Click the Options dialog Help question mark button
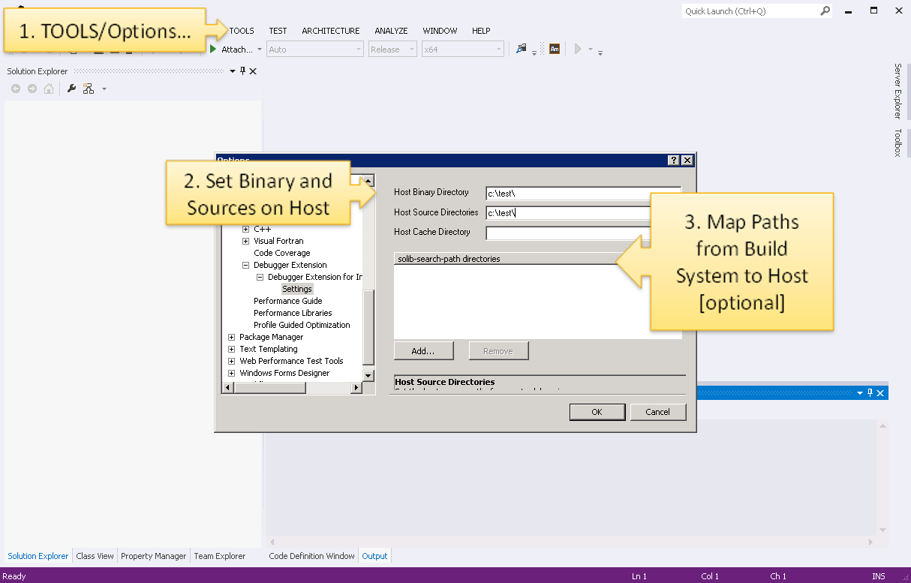 point(673,161)
